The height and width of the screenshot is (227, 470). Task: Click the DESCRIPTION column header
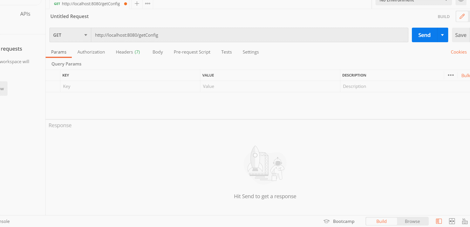tap(354, 75)
